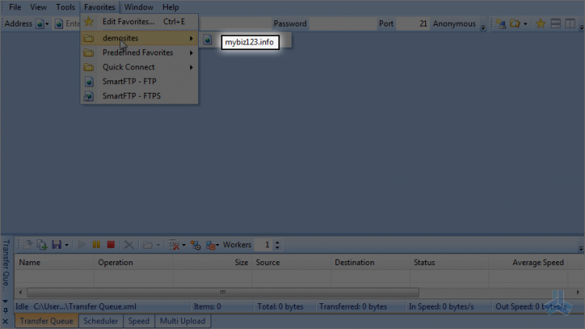Image resolution: width=585 pixels, height=329 pixels.
Task: Expand the Predefined Favorites submenu
Action: pyautogui.click(x=139, y=52)
